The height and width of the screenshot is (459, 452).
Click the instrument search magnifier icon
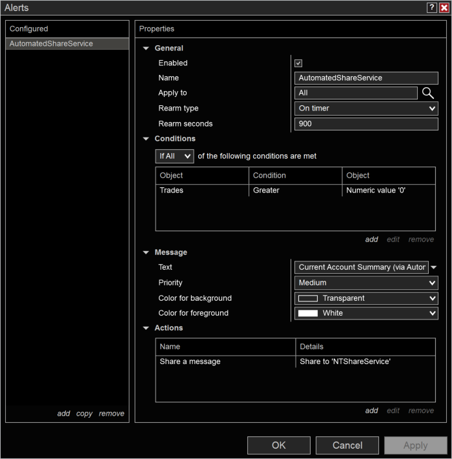[x=428, y=93]
